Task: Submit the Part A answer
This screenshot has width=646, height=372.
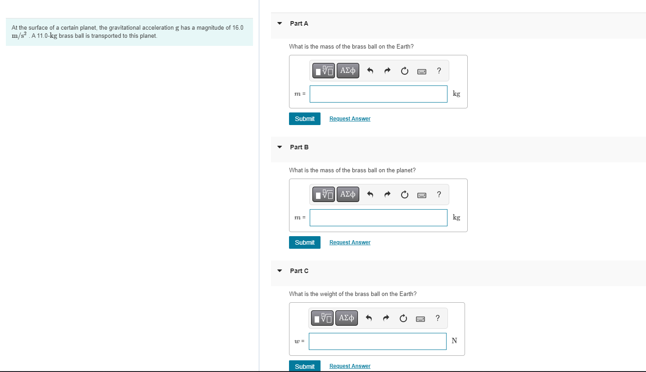Action: point(305,119)
